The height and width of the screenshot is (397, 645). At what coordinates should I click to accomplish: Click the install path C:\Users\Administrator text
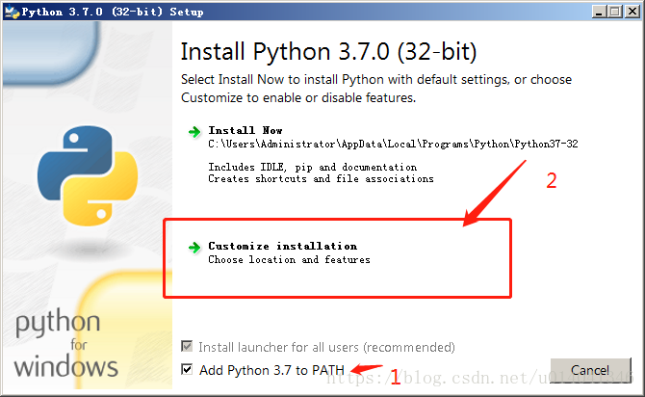pyautogui.click(x=393, y=144)
